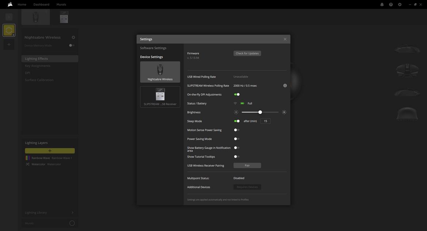Click the Check for Updates button
The height and width of the screenshot is (231, 427).
247,54
